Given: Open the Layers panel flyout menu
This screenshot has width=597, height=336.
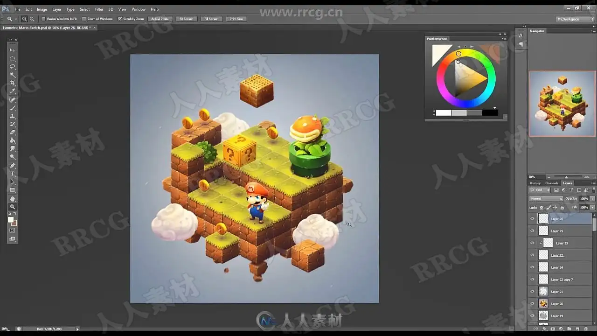Looking at the screenshot, I should coord(593,183).
